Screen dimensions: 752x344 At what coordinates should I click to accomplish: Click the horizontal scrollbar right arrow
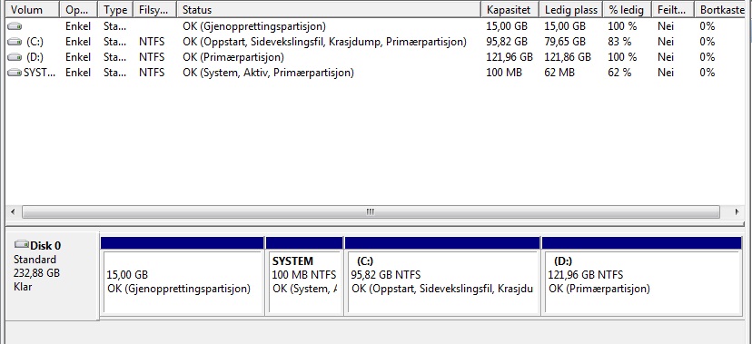coord(737,211)
